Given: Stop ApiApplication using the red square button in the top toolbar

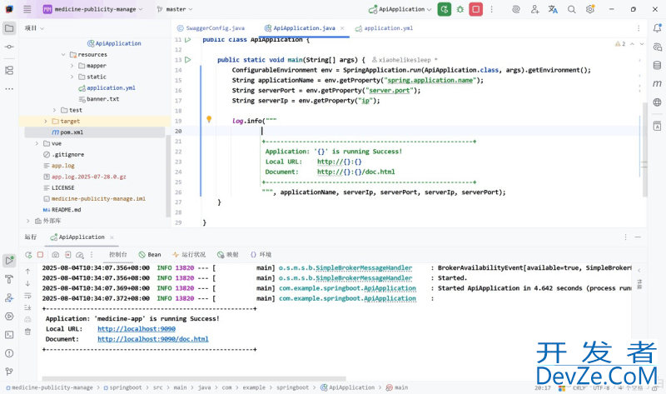Looking at the screenshot, I should point(475,9).
